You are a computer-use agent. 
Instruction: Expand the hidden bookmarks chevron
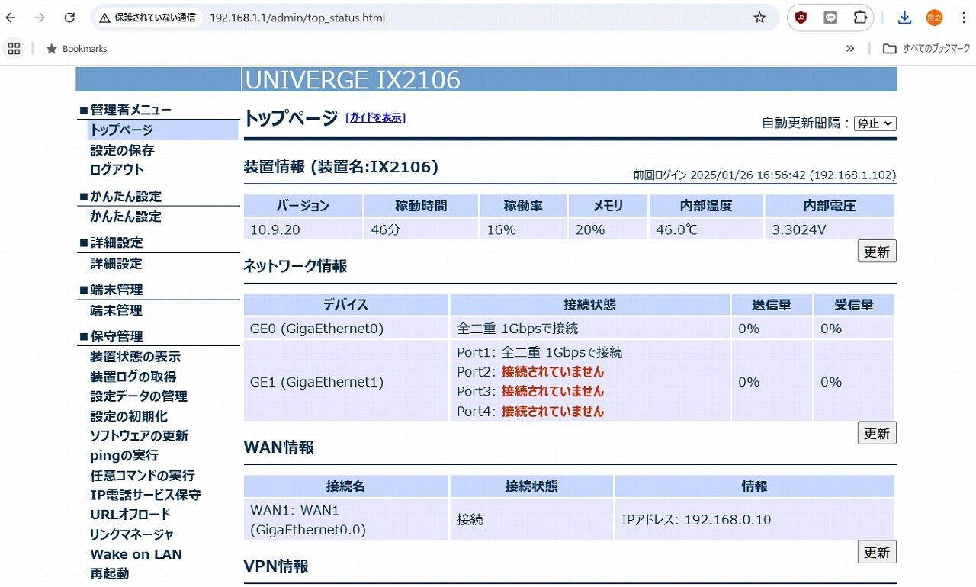point(850,49)
